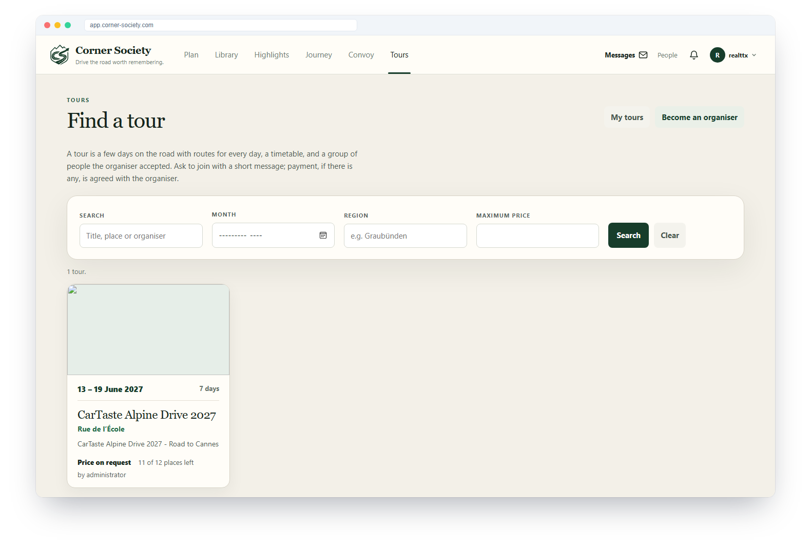Open the People link
Viewport: 811px width, 548px height.
(x=667, y=55)
